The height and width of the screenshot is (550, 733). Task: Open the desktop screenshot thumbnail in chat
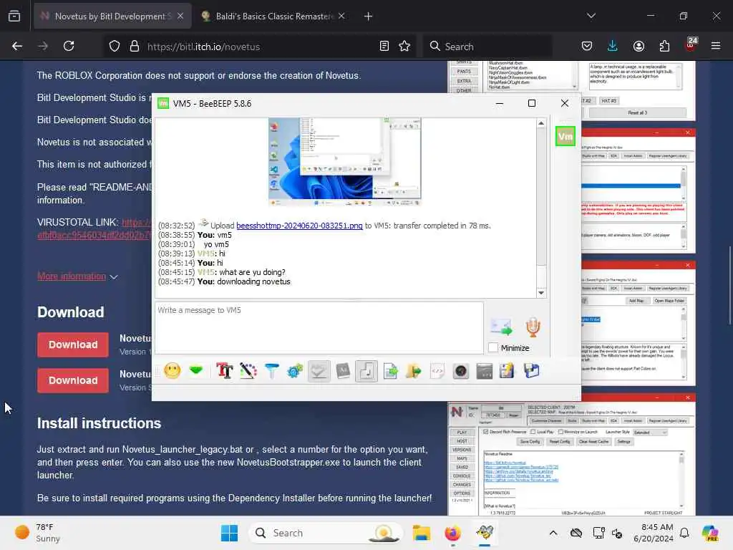(344, 162)
